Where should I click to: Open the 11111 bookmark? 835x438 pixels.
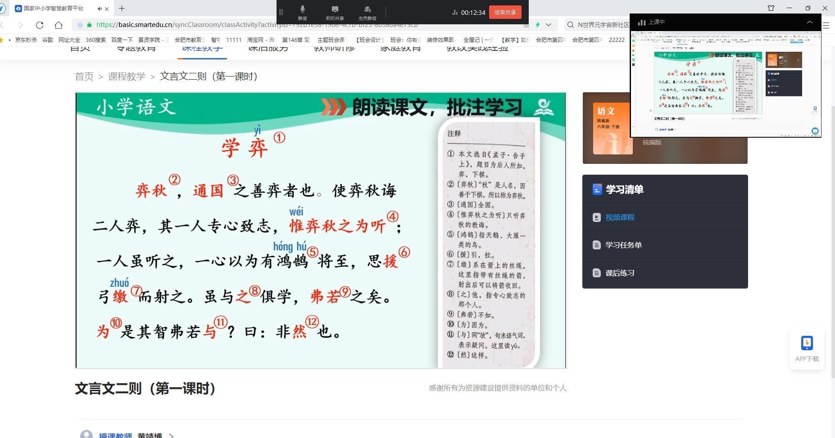pyautogui.click(x=234, y=40)
